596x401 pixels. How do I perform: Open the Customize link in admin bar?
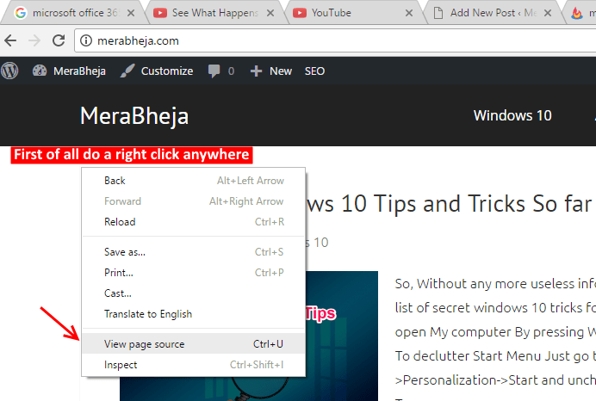click(167, 71)
